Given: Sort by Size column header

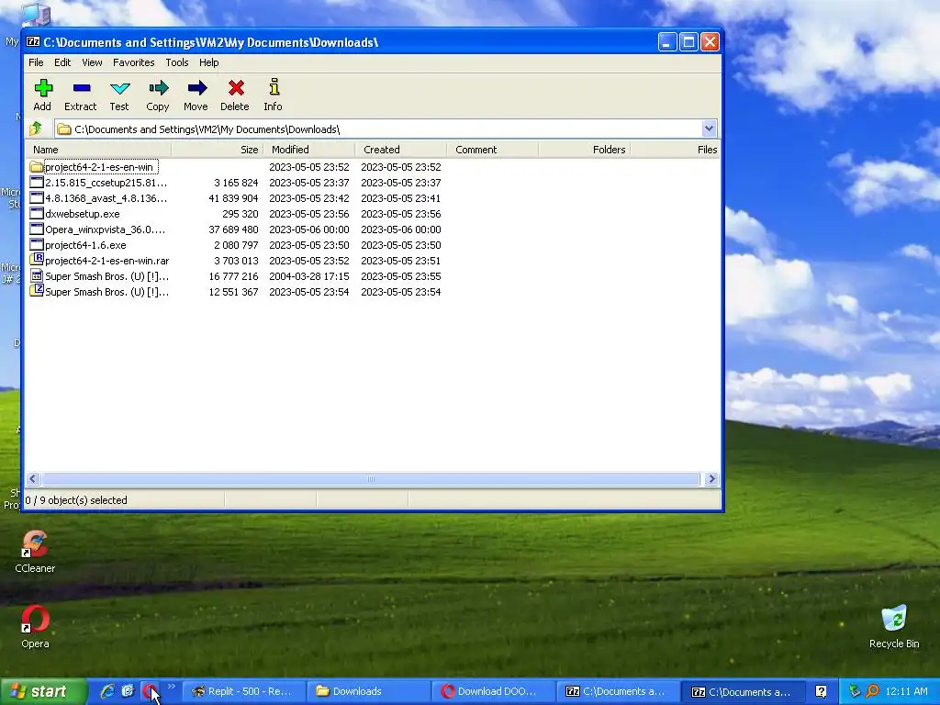Looking at the screenshot, I should pyautogui.click(x=218, y=150).
